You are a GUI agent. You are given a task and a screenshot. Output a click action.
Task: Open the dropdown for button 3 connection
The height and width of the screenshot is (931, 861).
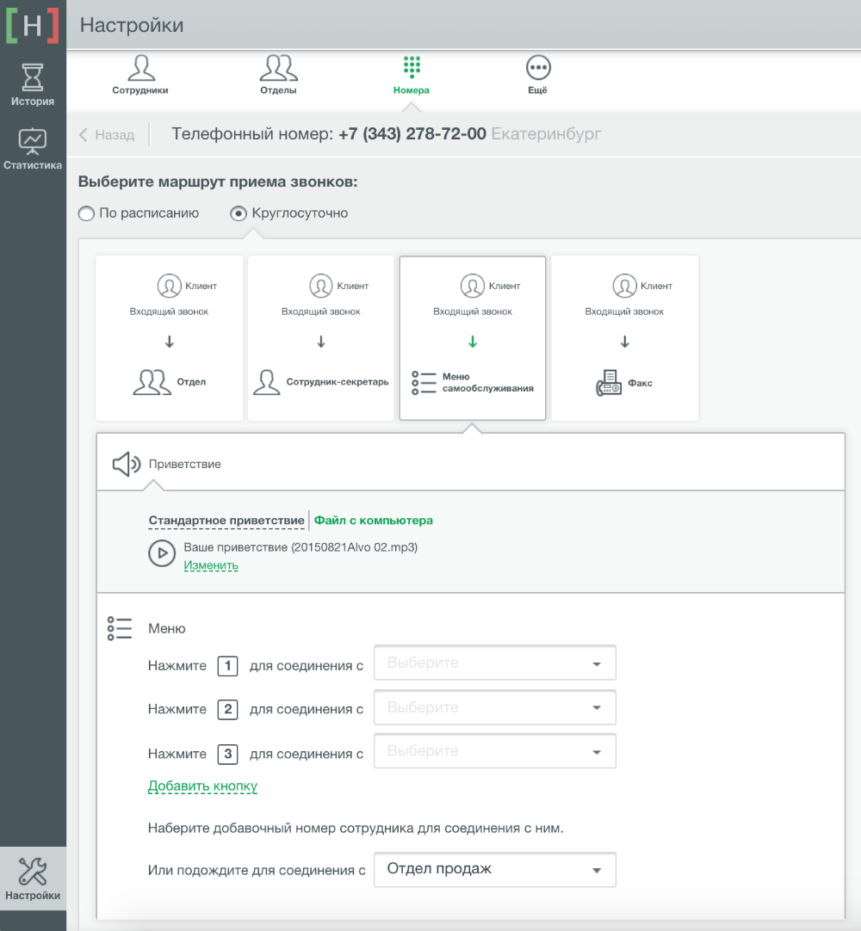(x=495, y=751)
